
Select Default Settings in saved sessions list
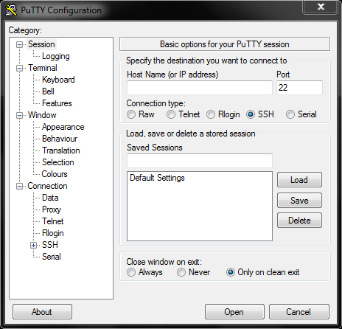point(157,178)
